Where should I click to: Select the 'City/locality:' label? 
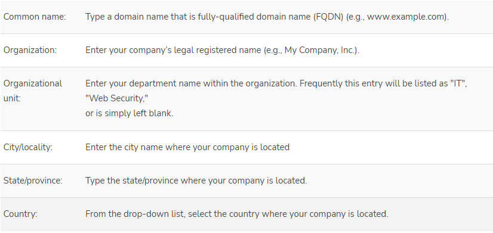(28, 147)
